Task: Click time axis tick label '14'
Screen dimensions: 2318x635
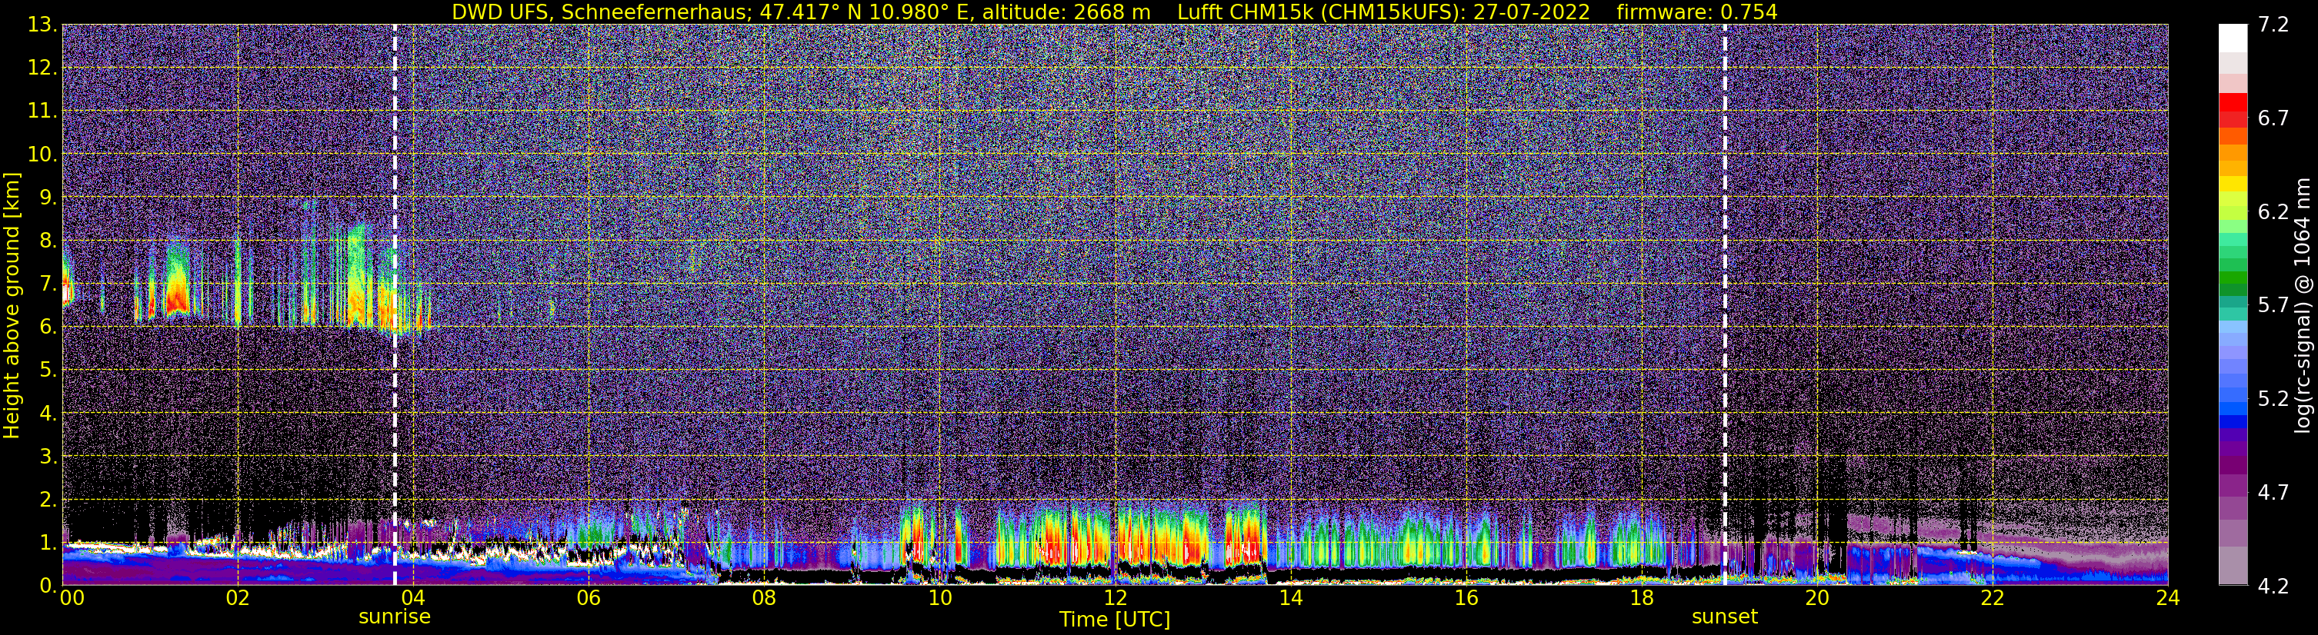Action: tap(1290, 598)
